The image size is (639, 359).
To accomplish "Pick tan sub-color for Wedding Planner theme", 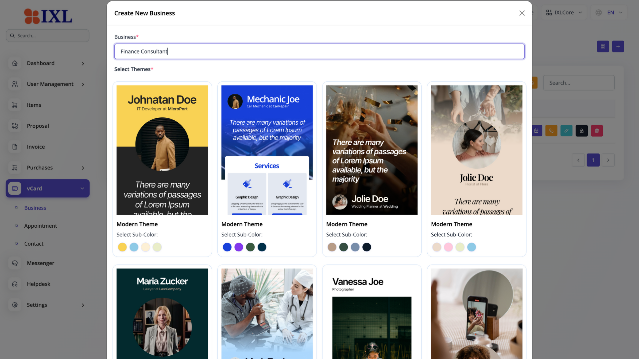I will point(332,247).
